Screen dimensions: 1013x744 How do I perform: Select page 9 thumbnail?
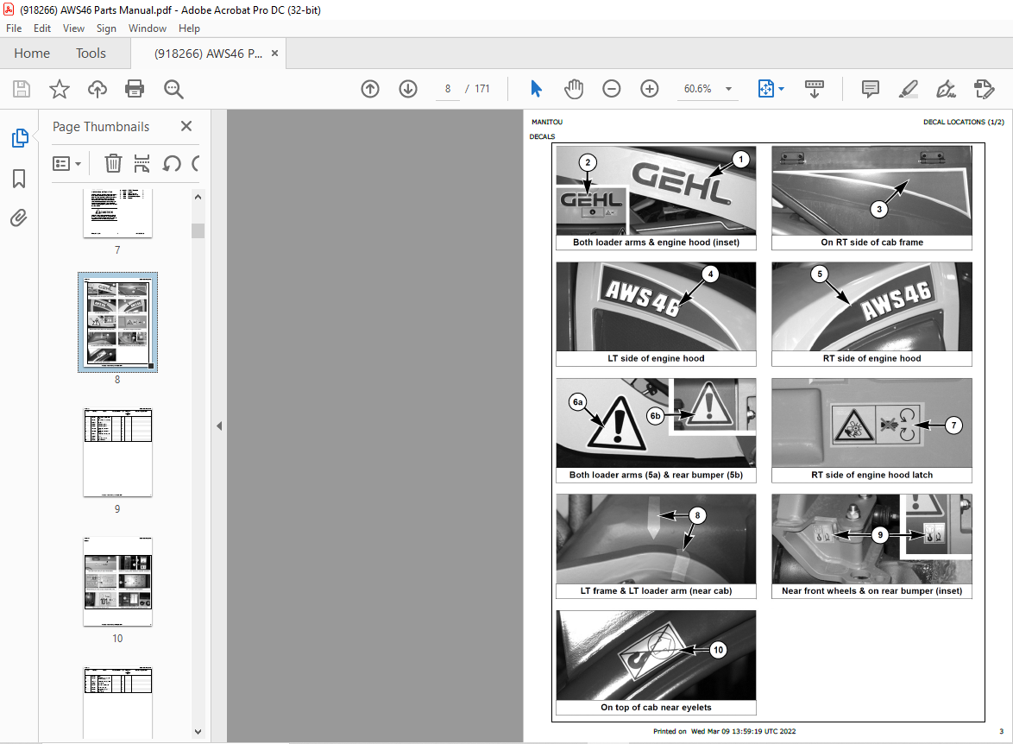pyautogui.click(x=117, y=451)
